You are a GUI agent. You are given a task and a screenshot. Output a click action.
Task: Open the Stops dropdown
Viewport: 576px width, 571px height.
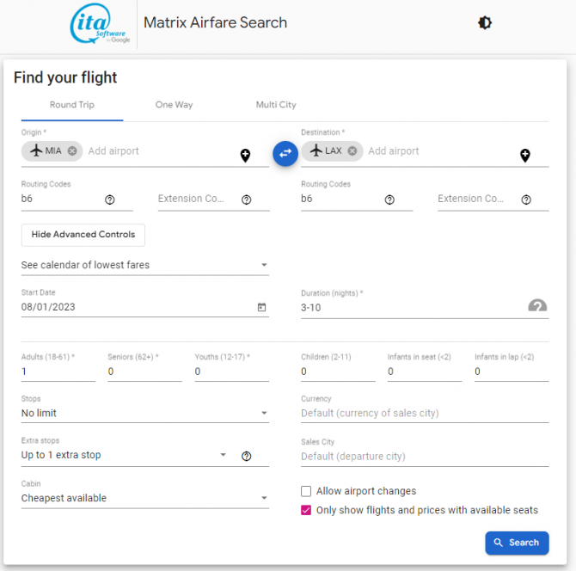145,413
